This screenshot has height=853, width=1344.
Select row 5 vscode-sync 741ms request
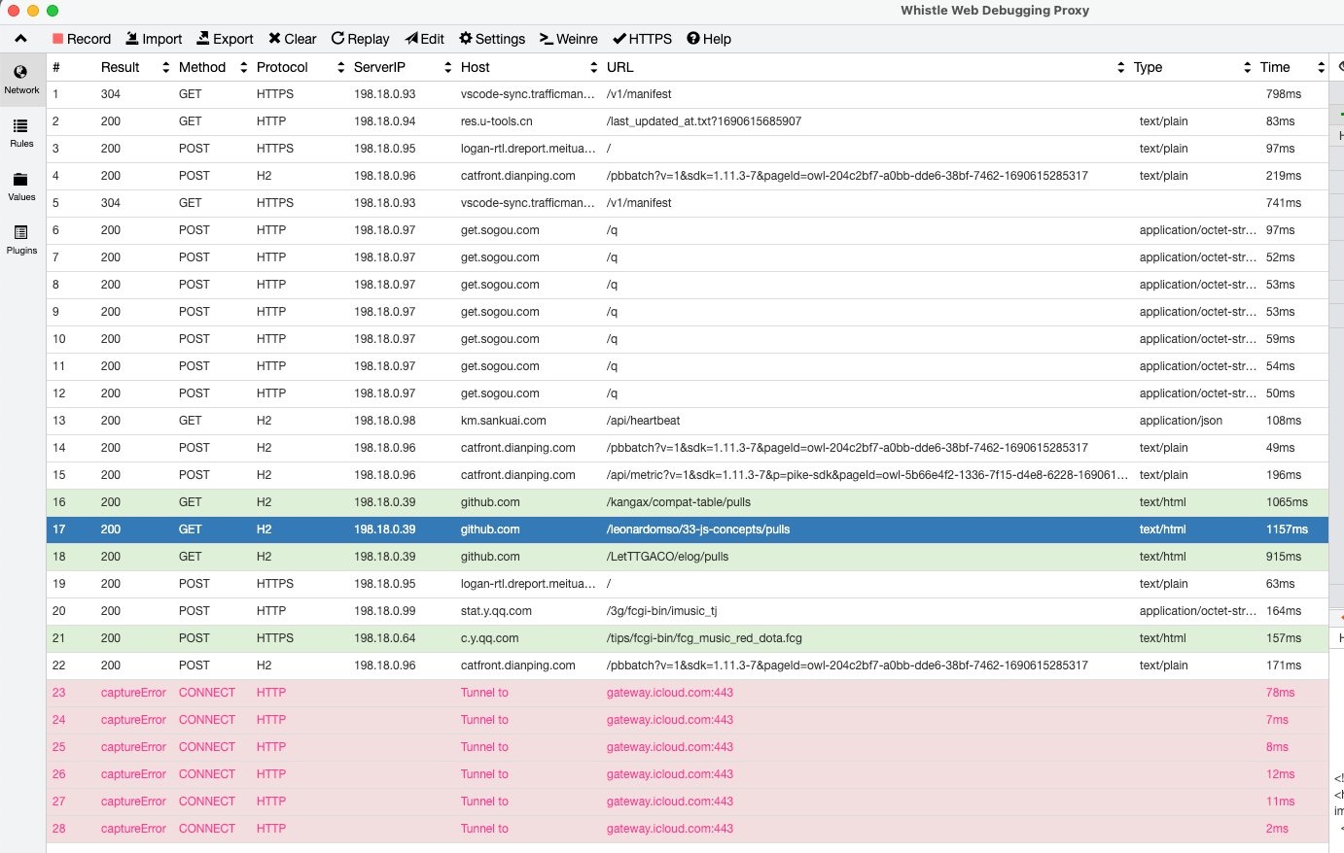click(x=688, y=203)
